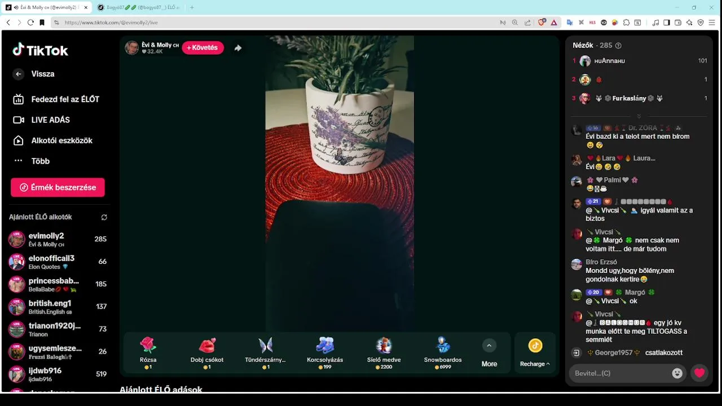Viewport: 722px width, 406px height.
Task: Open Brave wallet icon
Action: click(x=678, y=23)
